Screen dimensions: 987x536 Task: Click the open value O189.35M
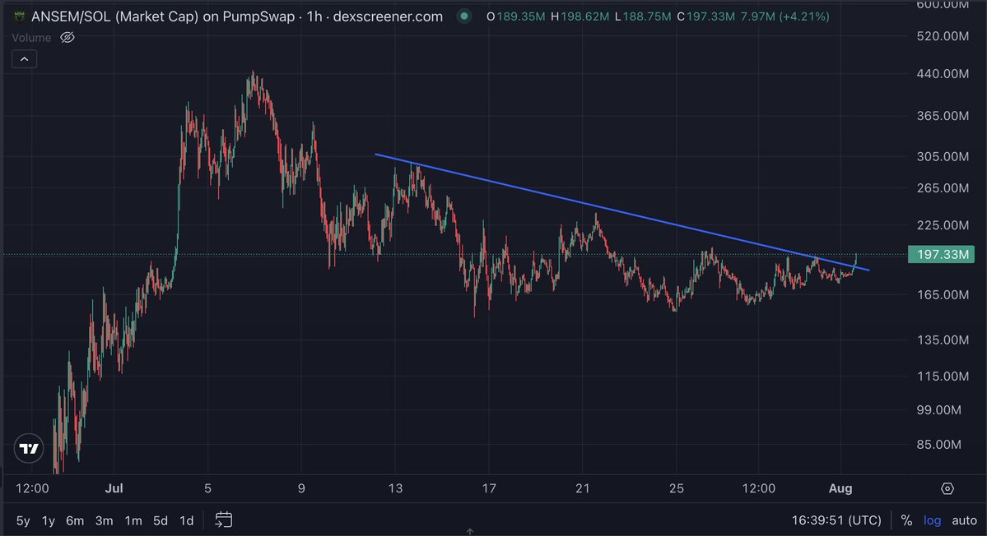(515, 16)
